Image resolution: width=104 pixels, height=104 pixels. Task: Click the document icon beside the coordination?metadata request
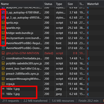click(x=3, y=58)
